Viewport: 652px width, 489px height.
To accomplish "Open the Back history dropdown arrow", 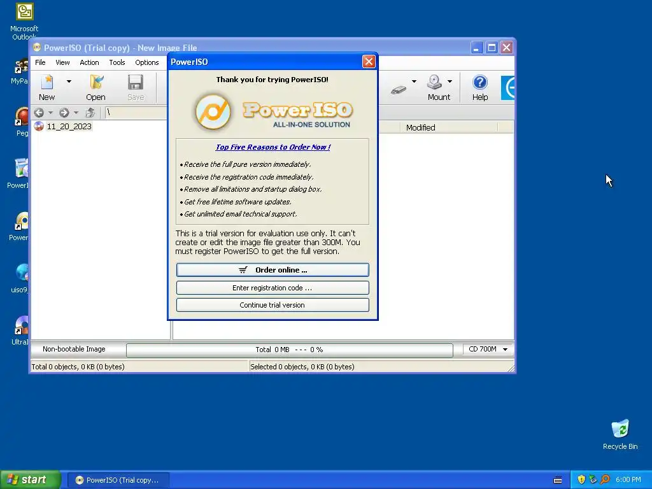I will [50, 113].
